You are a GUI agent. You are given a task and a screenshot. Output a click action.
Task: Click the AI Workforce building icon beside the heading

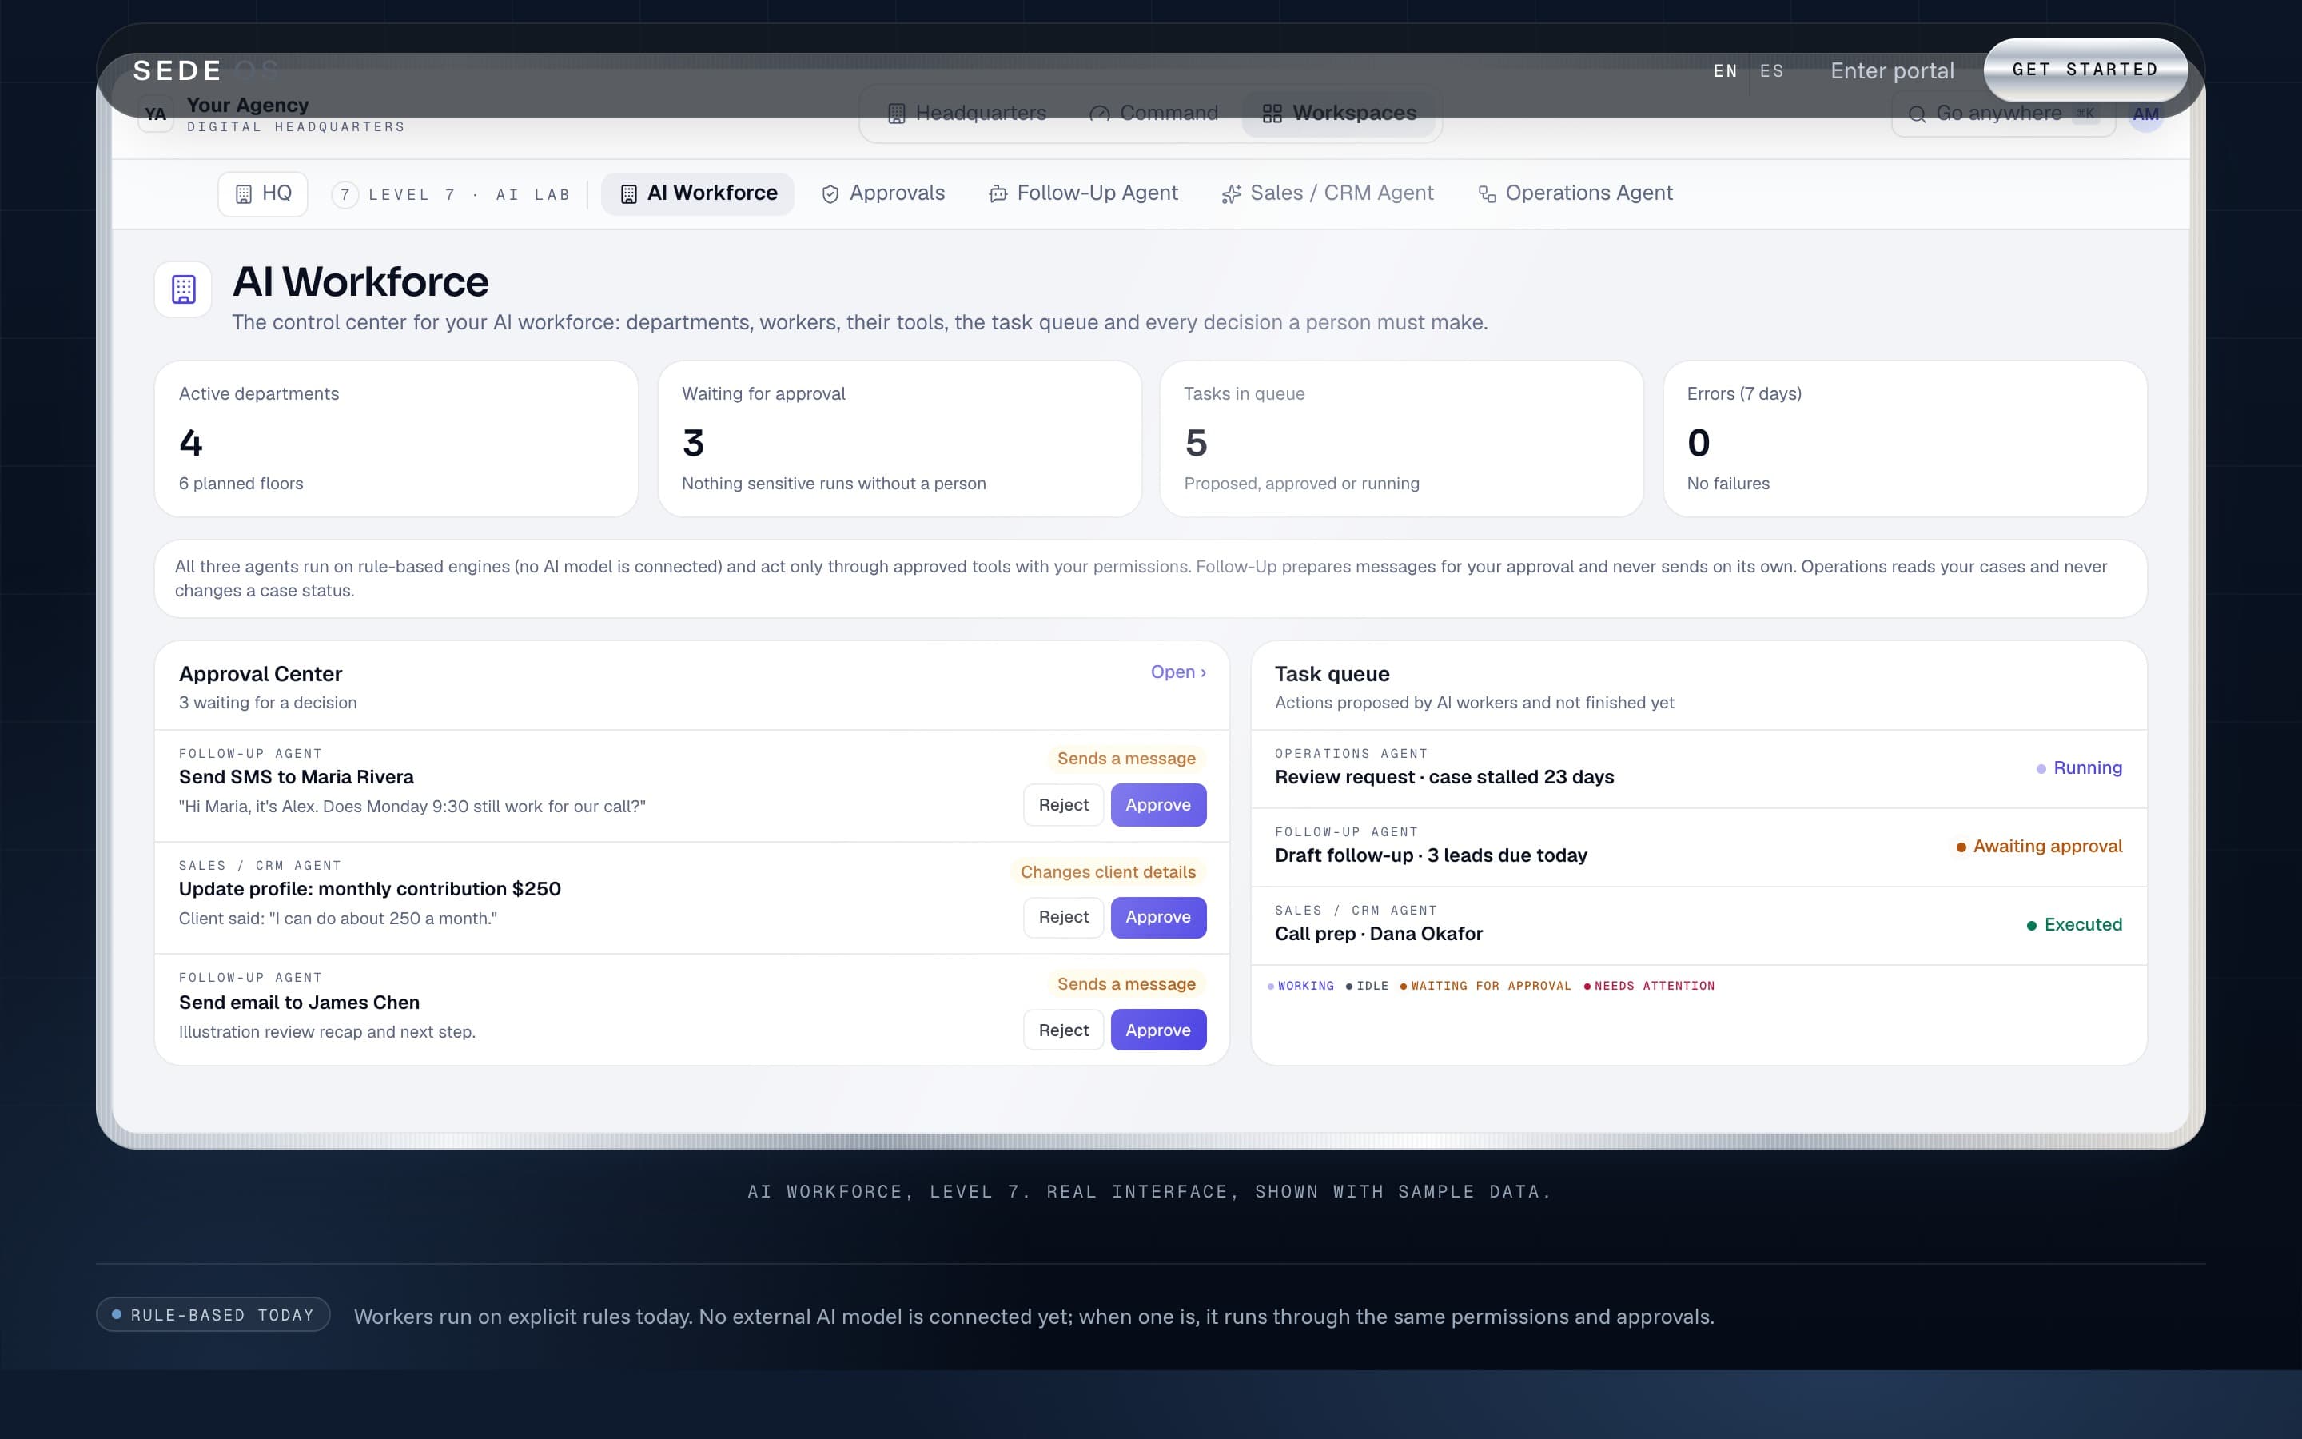pyautogui.click(x=184, y=289)
